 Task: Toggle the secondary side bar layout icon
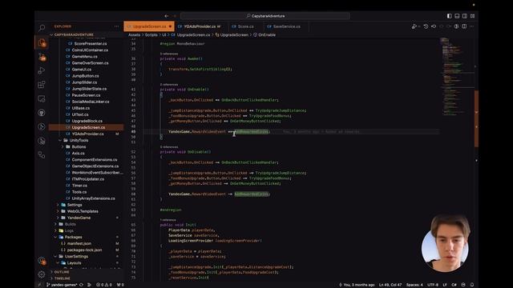pos(465,16)
